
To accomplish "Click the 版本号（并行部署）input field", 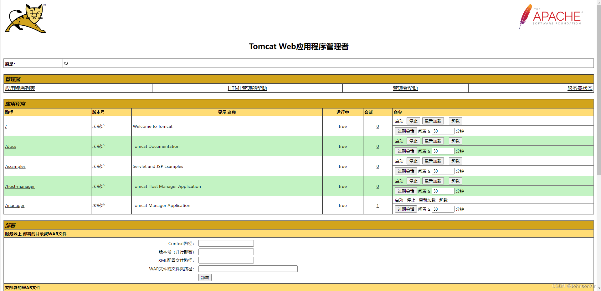I will (x=226, y=252).
